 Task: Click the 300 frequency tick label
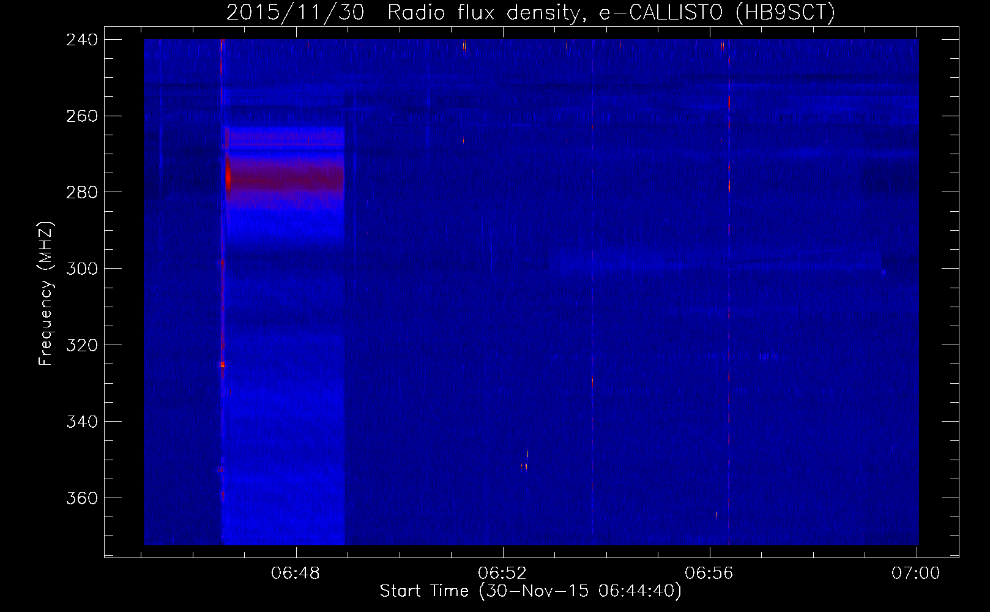[82, 269]
